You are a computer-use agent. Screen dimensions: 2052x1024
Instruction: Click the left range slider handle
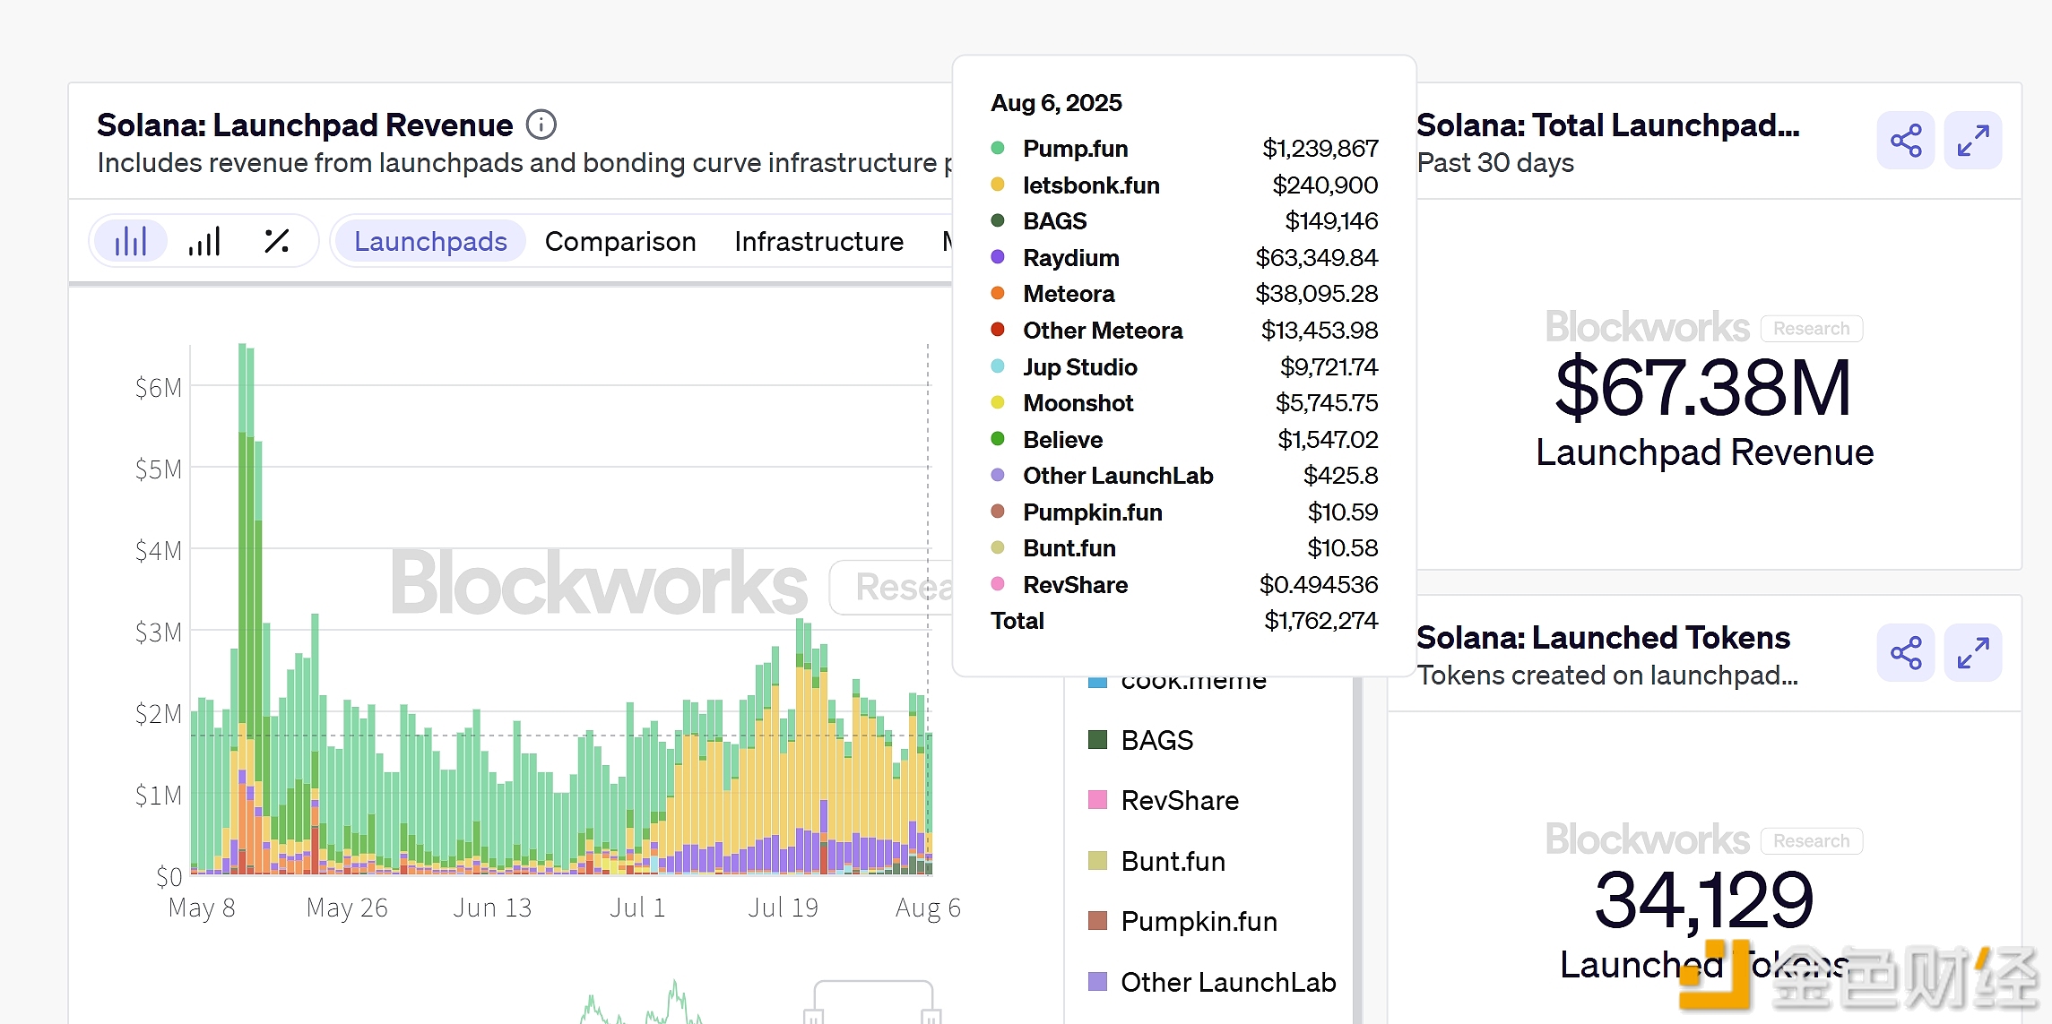[x=813, y=1016]
